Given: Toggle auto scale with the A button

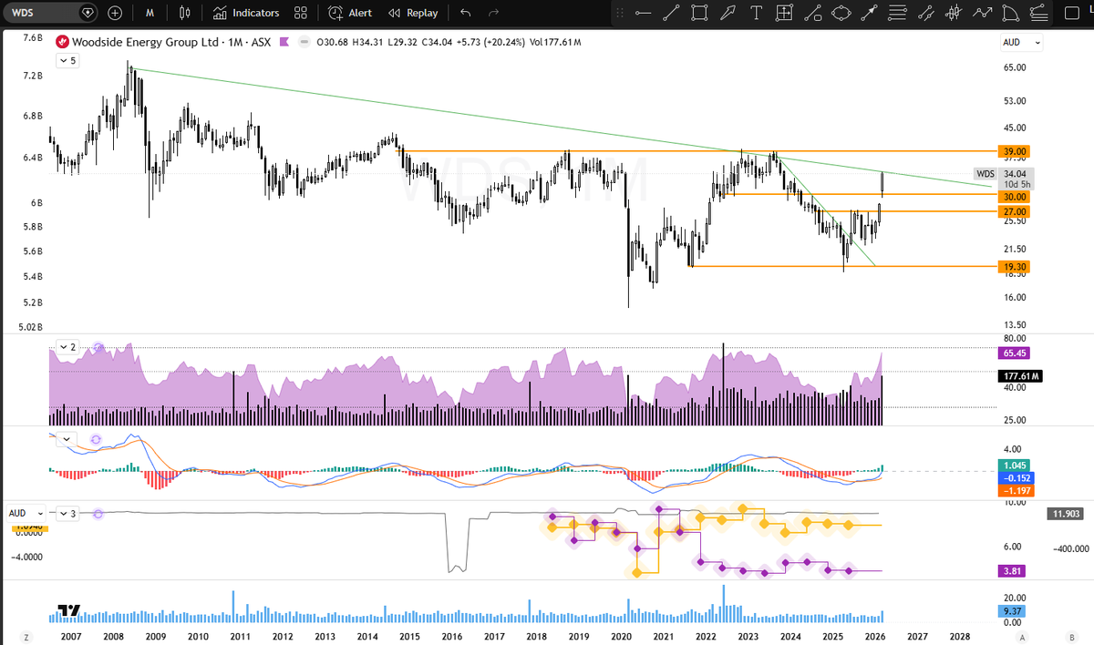Looking at the screenshot, I should pyautogui.click(x=1023, y=636).
